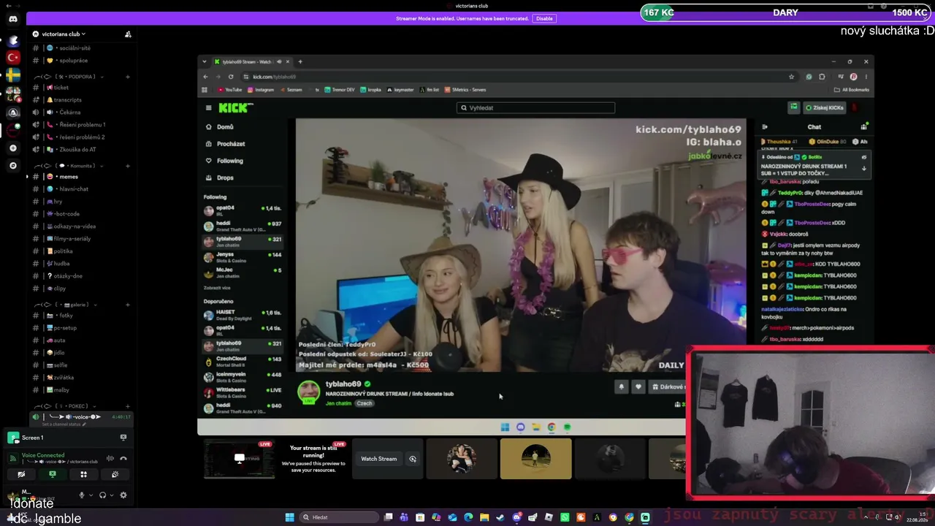
Task: Open Domů in the Kick sidebar
Action: pyautogui.click(x=219, y=127)
